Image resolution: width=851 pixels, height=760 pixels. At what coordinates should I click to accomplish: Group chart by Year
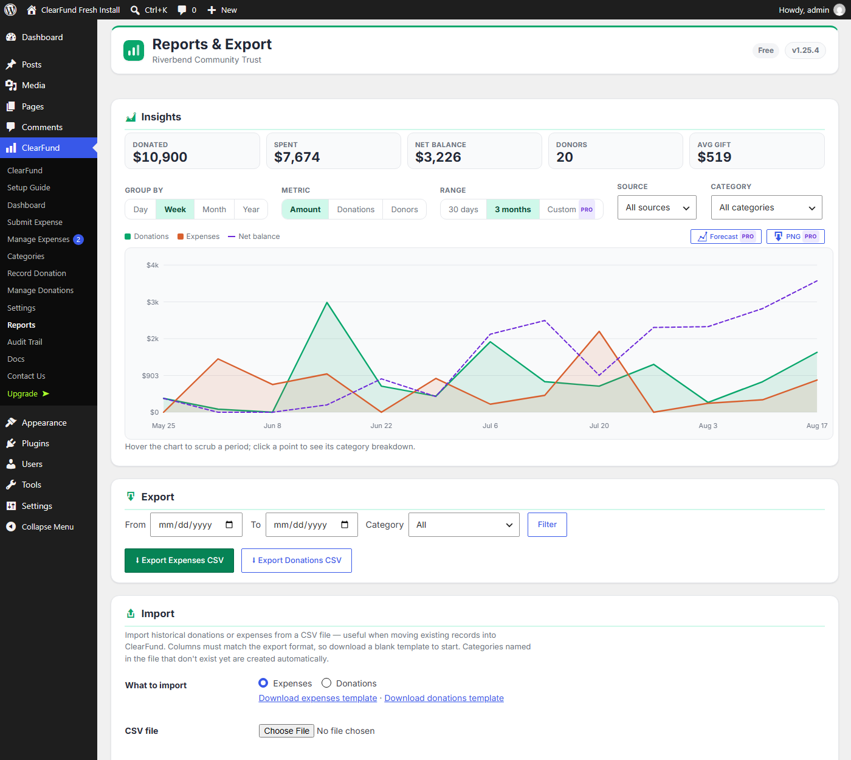tap(251, 209)
